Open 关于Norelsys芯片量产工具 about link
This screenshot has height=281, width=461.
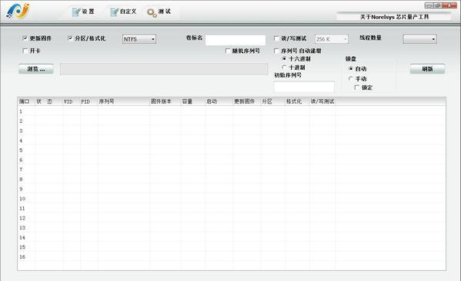click(x=394, y=17)
